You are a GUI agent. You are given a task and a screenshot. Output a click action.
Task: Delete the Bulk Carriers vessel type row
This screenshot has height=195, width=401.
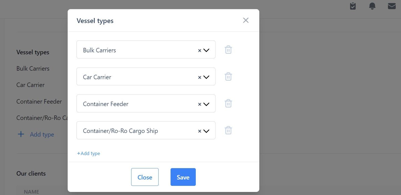(x=228, y=50)
